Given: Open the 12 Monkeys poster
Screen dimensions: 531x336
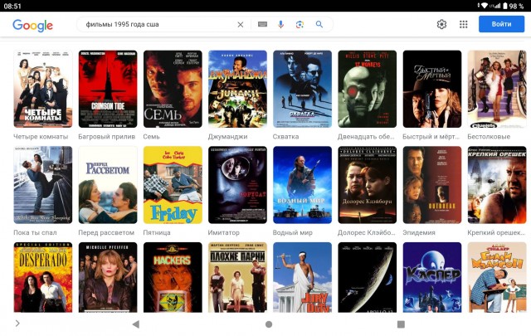Looking at the screenshot, I should point(368,89).
